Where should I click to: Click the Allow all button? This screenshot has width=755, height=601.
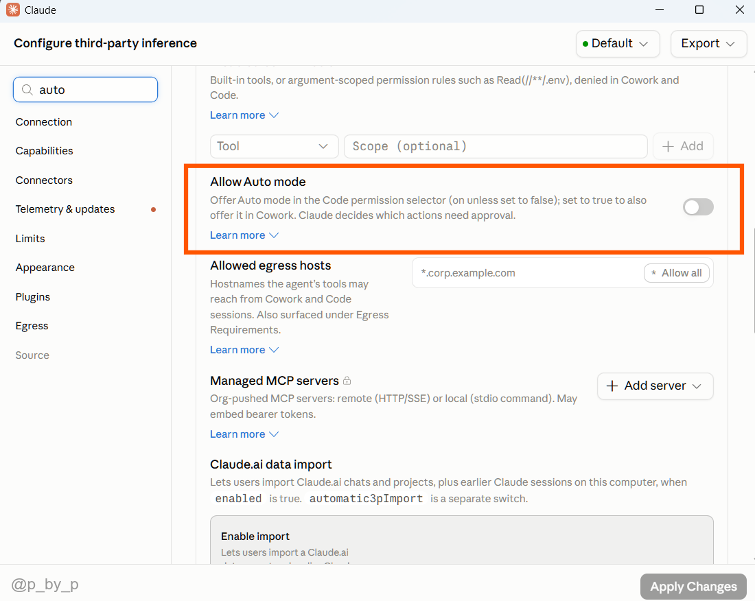tap(677, 273)
